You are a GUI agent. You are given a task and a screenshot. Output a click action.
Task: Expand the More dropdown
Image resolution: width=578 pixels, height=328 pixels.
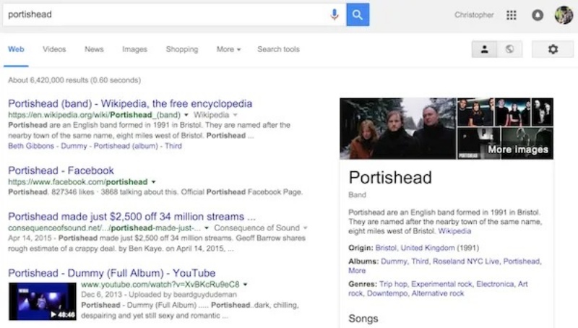pyautogui.click(x=228, y=49)
